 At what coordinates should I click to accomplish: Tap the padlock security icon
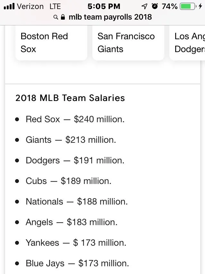tap(63, 17)
